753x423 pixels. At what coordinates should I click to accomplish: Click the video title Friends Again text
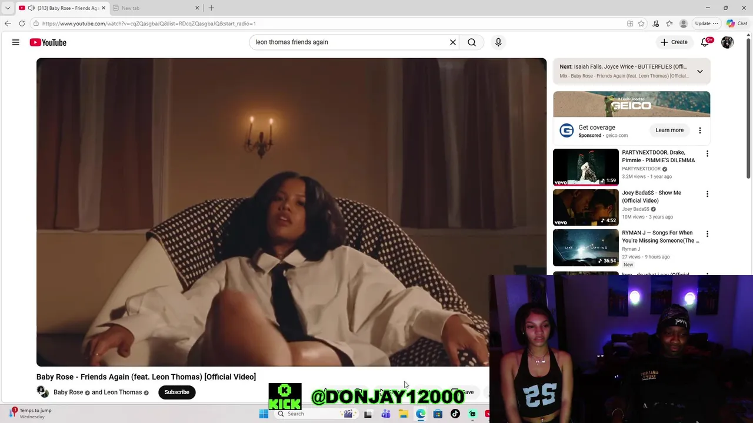(146, 377)
